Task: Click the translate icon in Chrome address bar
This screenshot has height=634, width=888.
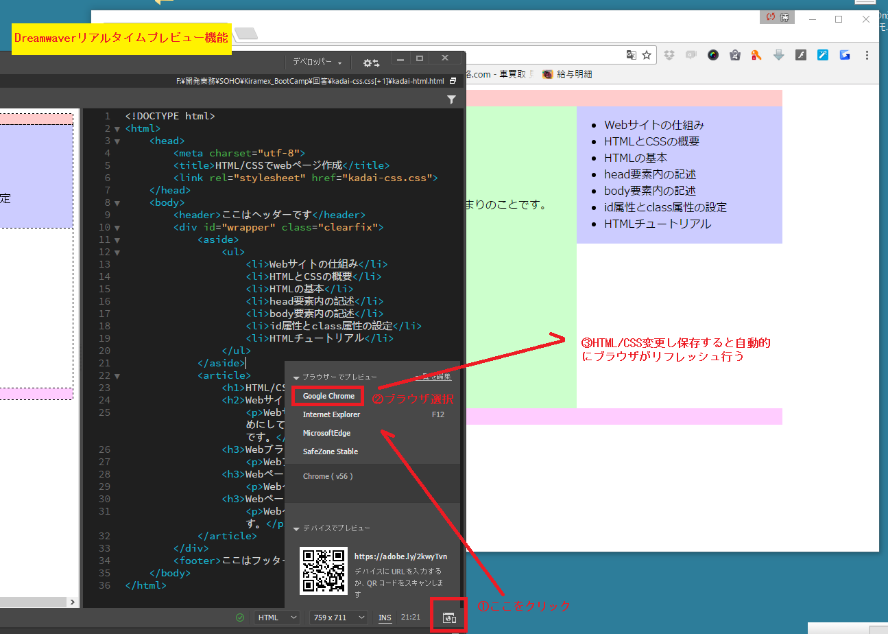Action: tap(631, 55)
